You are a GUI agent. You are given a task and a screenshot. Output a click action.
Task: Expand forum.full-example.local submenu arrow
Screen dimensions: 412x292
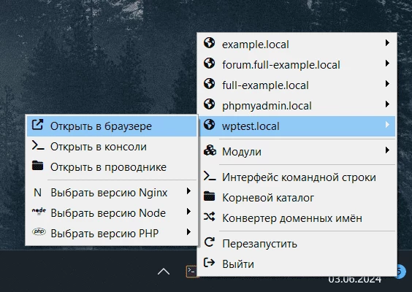[x=387, y=64]
